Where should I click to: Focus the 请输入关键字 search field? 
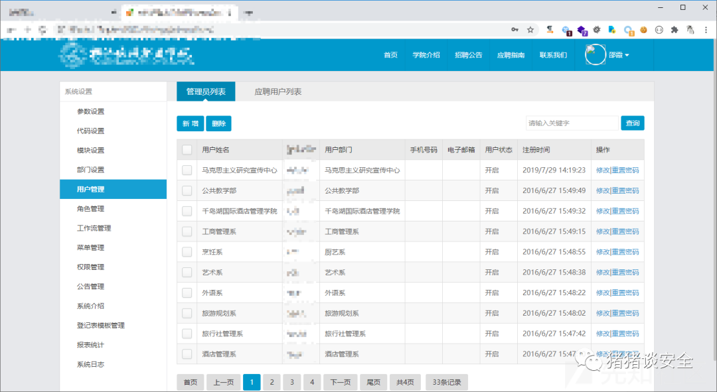coord(572,123)
